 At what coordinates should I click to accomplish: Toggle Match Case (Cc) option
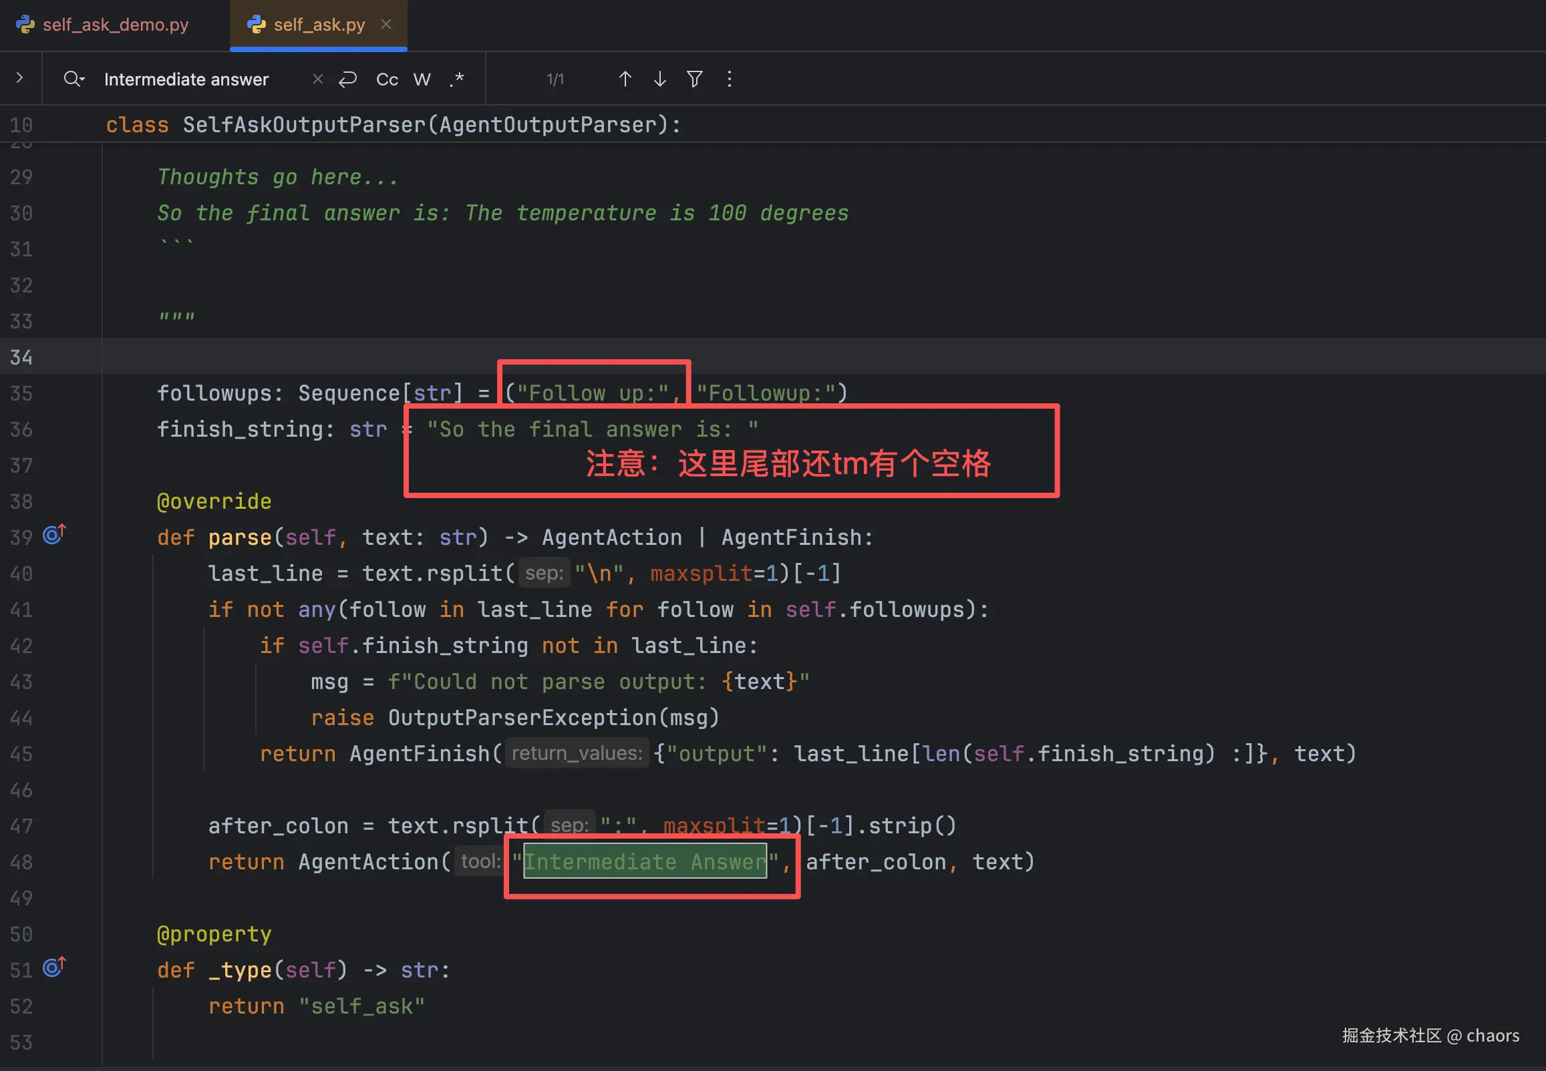[x=387, y=79]
